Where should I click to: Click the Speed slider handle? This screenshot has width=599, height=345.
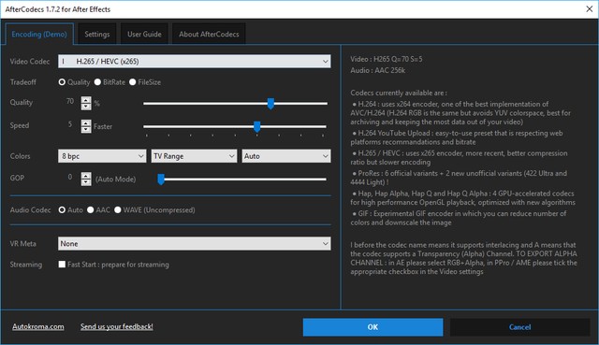(257, 127)
